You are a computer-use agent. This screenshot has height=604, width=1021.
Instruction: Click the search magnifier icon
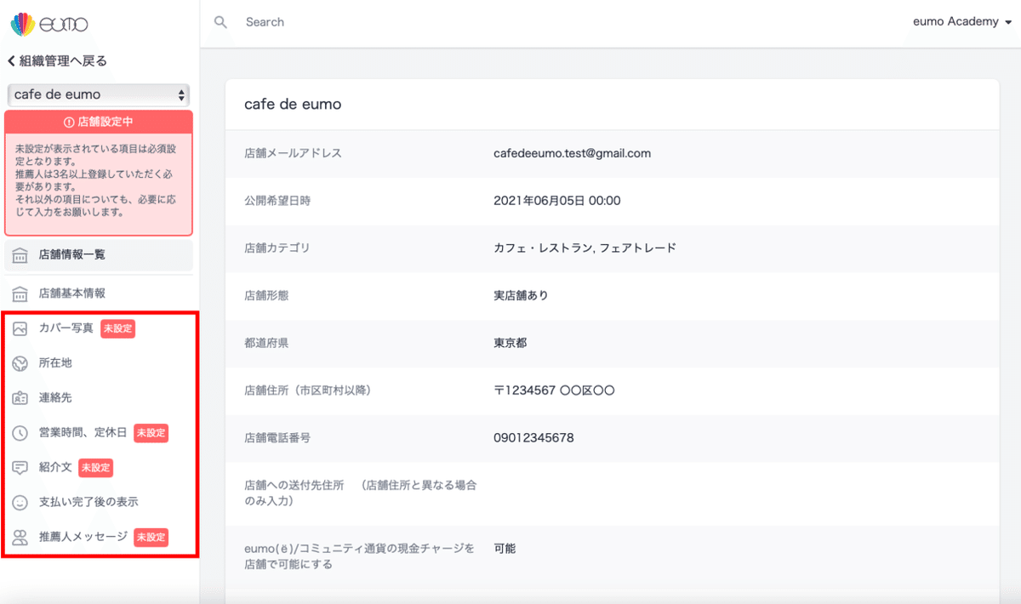tap(221, 22)
